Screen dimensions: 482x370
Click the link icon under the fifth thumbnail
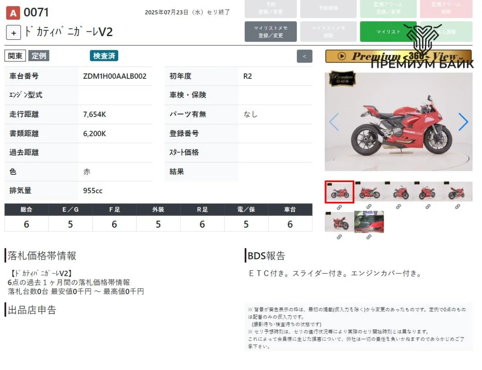pyautogui.click(x=457, y=206)
